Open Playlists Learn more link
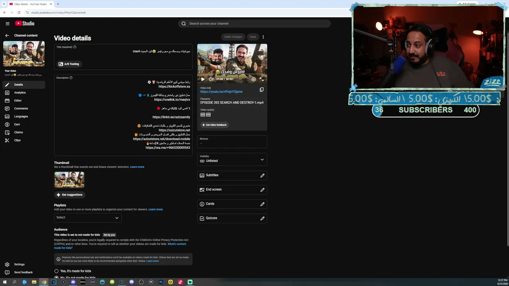Screen dimensions: 509x286 155,209
